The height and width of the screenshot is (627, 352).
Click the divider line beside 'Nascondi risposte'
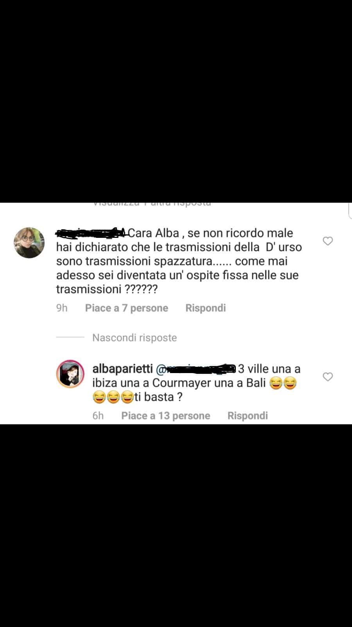70,337
